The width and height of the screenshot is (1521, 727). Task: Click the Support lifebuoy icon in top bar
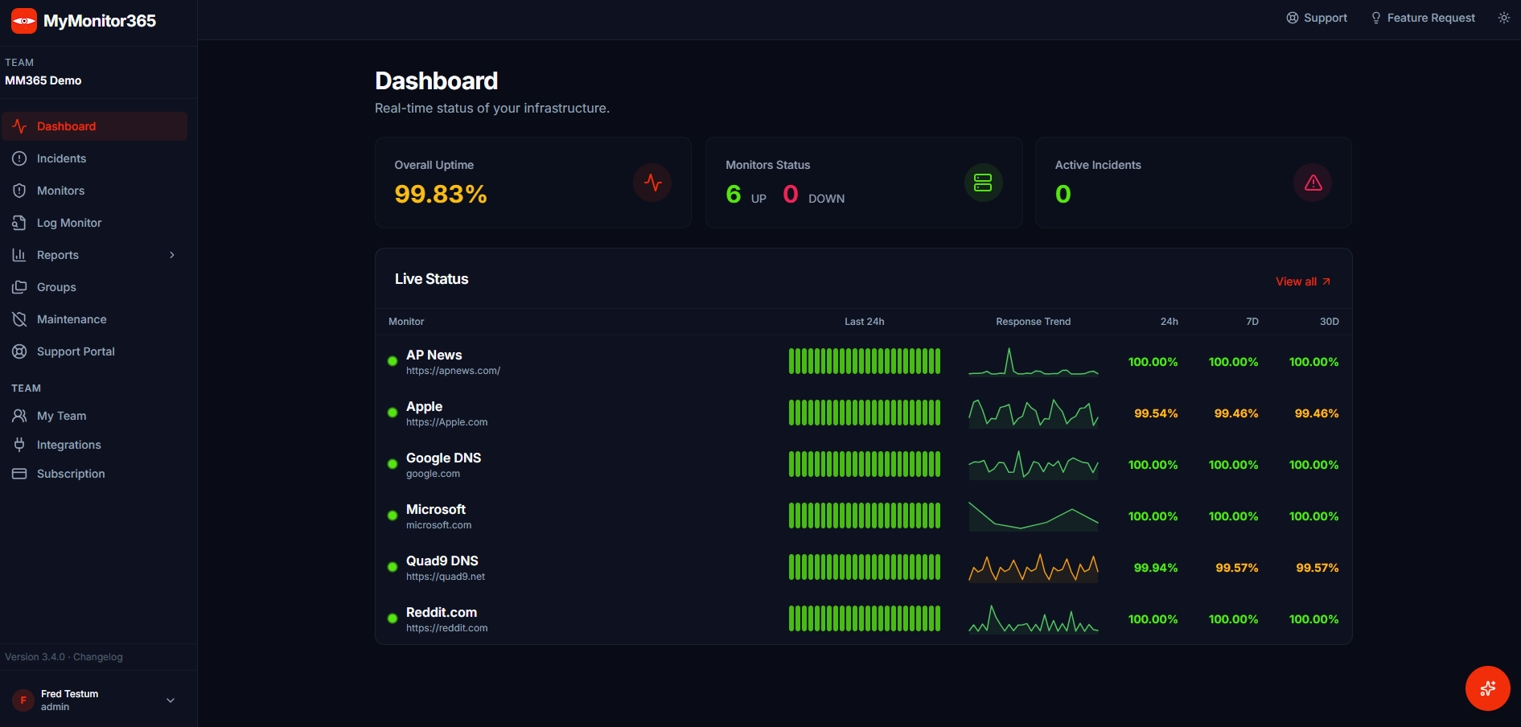click(1293, 18)
